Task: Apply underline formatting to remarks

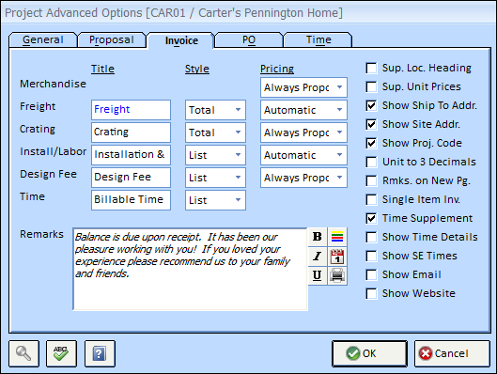Action: point(317,275)
